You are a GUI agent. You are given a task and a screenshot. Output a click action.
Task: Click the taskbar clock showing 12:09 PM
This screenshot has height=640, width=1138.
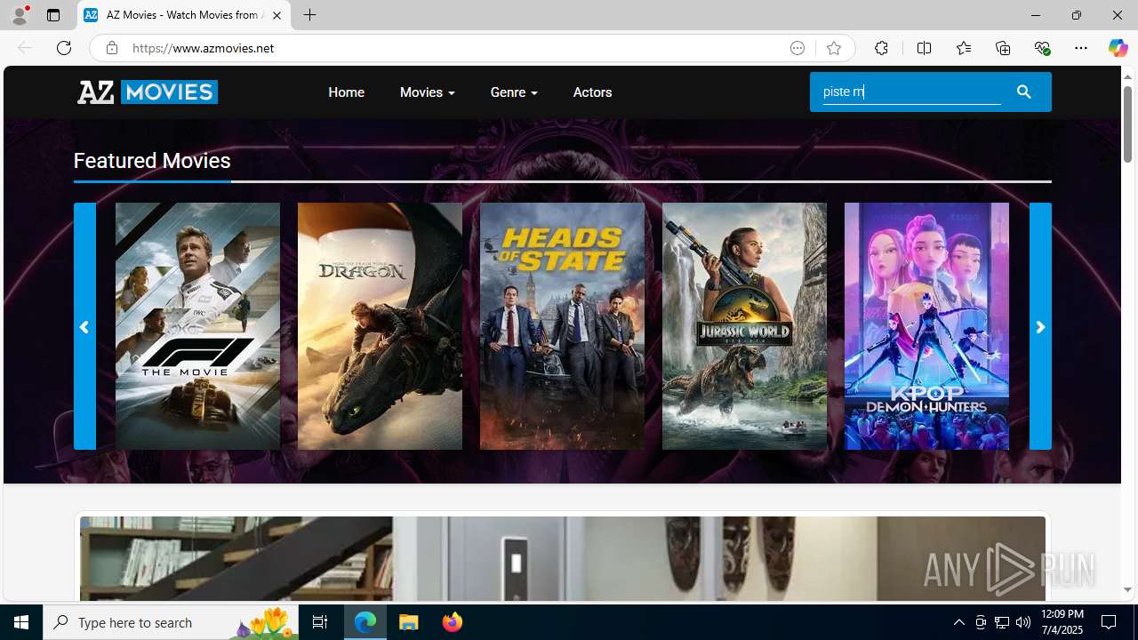tap(1062, 622)
